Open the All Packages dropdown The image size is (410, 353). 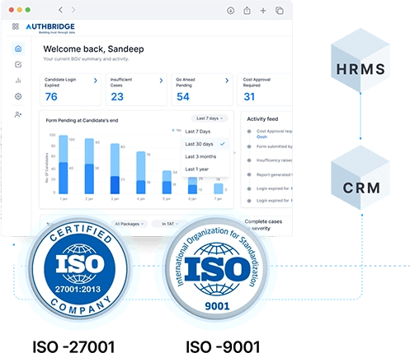(130, 224)
